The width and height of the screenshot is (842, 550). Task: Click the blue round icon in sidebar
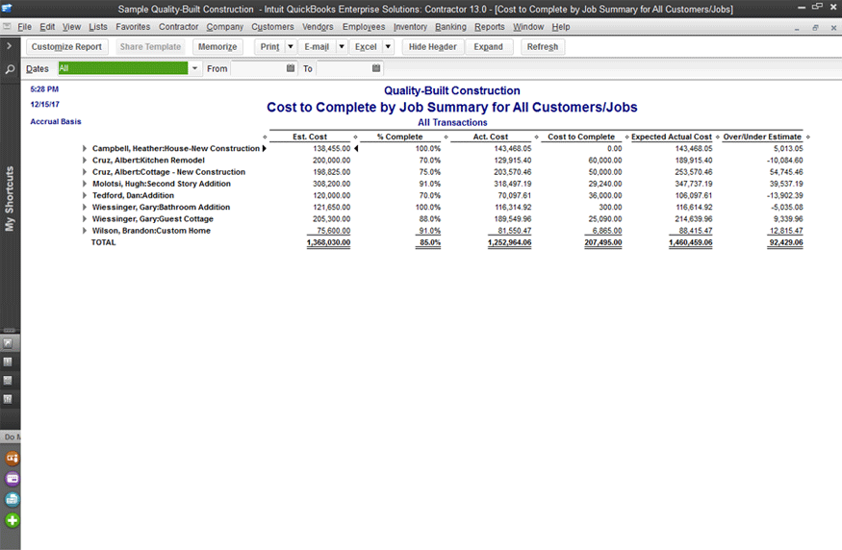(x=13, y=499)
